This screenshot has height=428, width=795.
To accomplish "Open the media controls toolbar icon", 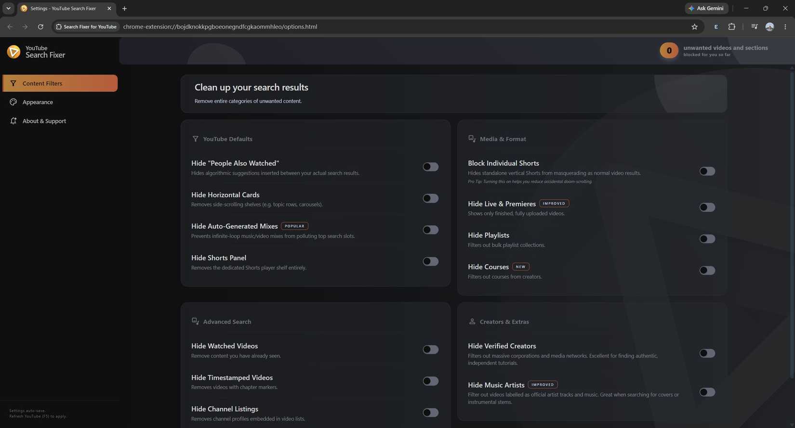I will point(755,27).
